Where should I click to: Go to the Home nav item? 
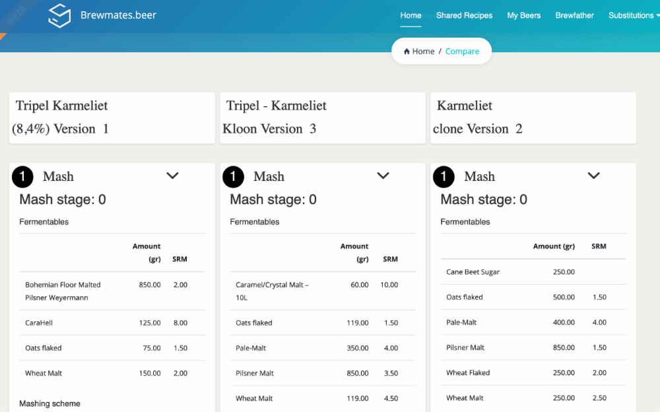411,16
